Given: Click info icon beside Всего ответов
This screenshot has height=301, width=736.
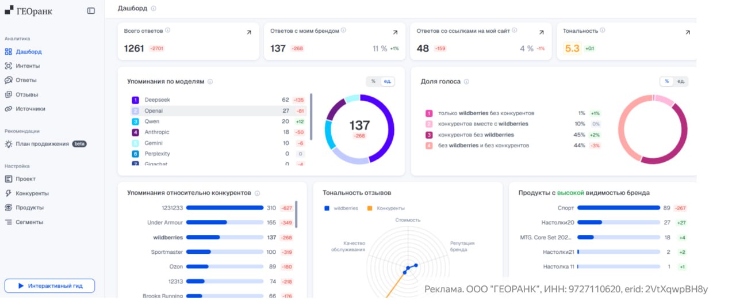Looking at the screenshot, I should click(x=167, y=31).
